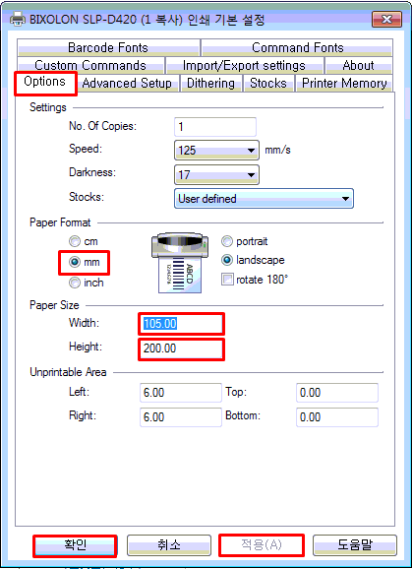Close the print settings dialog

(x=386, y=20)
